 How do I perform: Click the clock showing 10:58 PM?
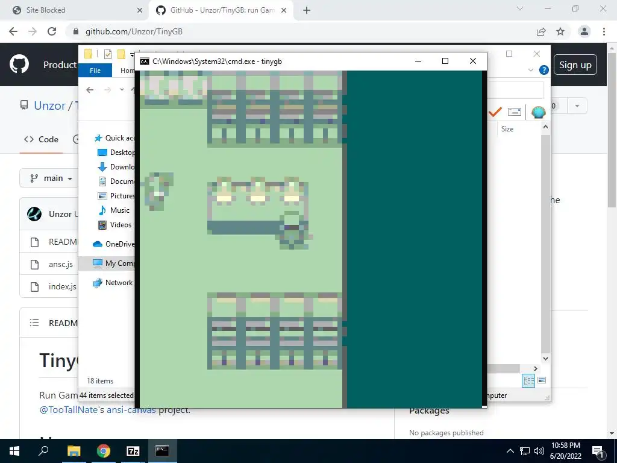[x=565, y=446]
